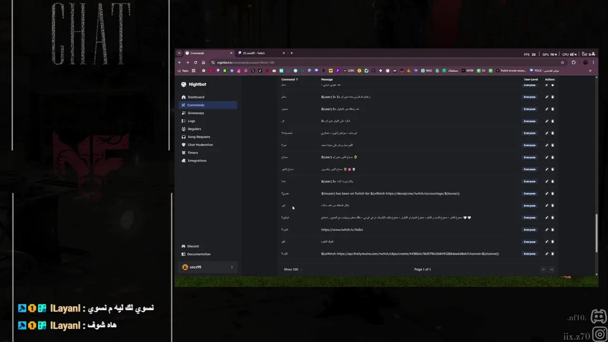The height and width of the screenshot is (342, 608).
Task: Click the Apps bookmarks shortcut
Action: pyautogui.click(x=182, y=70)
